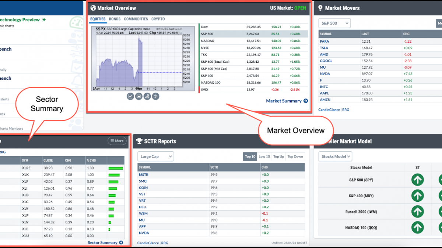Open the PARA symbol link in Market Movers
This screenshot has height=248, width=442.
[x=324, y=42]
